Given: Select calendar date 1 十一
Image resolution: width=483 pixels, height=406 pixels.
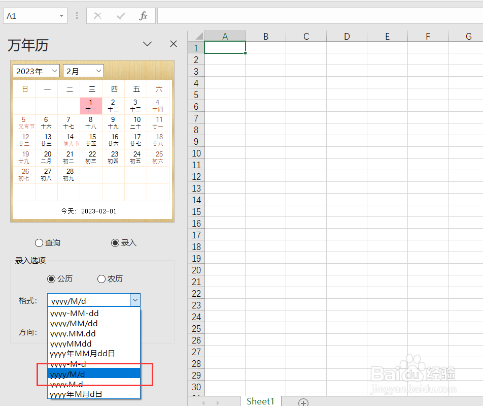Looking at the screenshot, I should tap(91, 106).
